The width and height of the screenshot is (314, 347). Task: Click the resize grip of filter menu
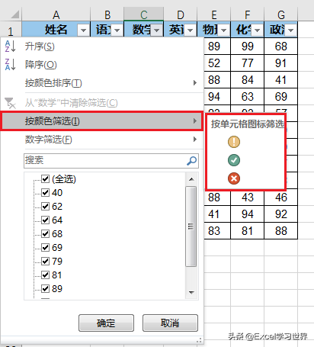200,340
